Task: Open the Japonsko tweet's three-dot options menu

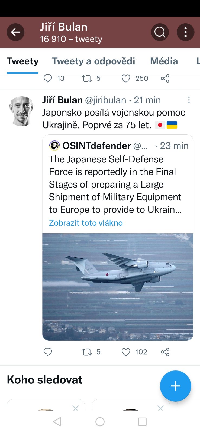Action: click(189, 100)
